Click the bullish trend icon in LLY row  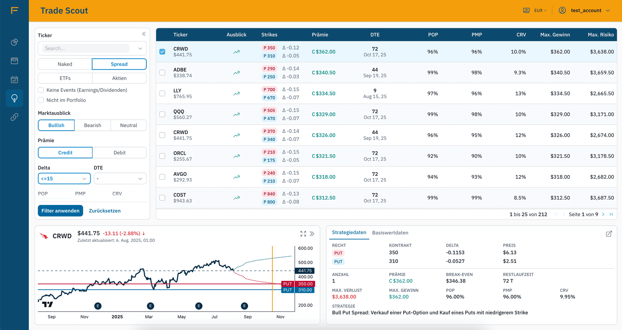pyautogui.click(x=236, y=93)
